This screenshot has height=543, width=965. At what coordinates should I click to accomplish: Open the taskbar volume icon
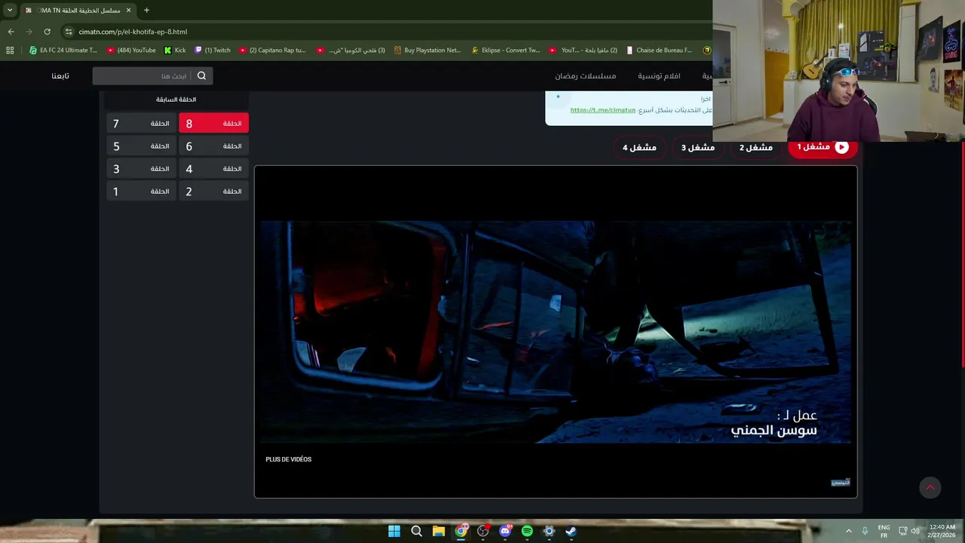[x=915, y=531]
